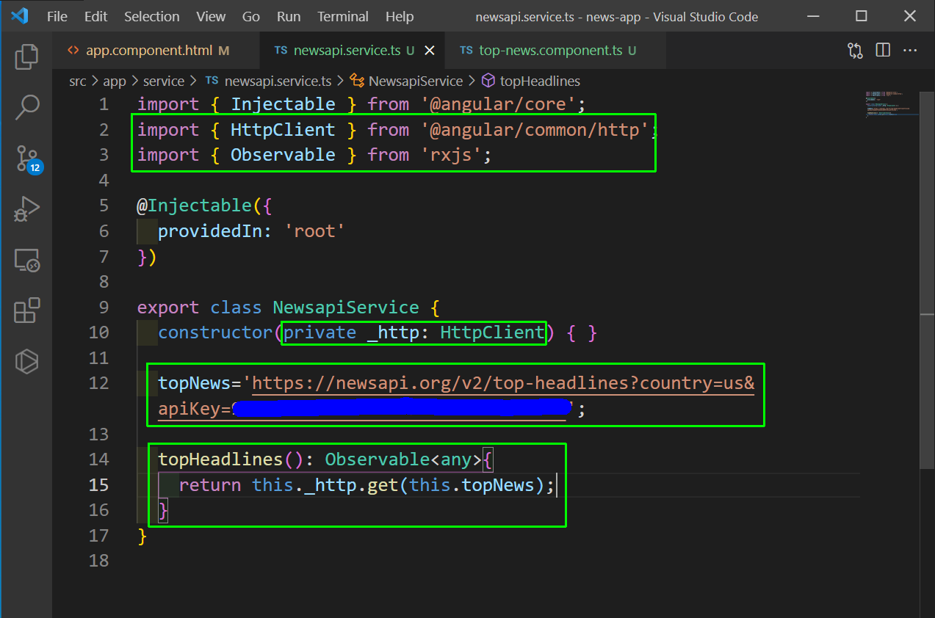Maximize the VS Code window

[861, 16]
